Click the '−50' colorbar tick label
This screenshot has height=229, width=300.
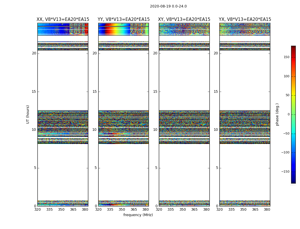tap(286, 134)
